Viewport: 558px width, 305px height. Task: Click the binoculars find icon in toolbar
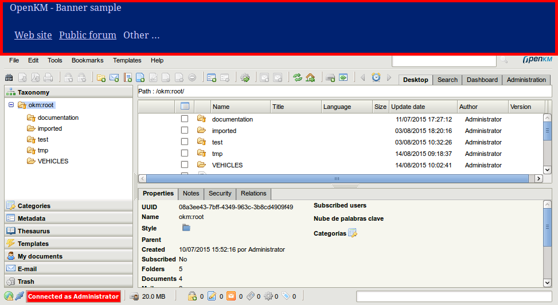(9, 77)
